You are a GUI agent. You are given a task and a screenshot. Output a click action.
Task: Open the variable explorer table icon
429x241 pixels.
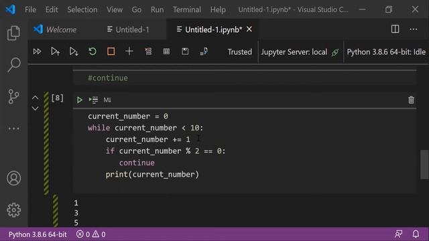pos(166,52)
